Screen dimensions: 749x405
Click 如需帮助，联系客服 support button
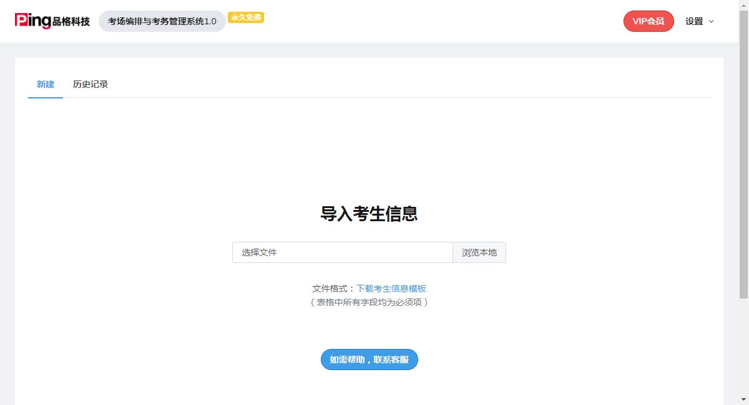tap(369, 360)
